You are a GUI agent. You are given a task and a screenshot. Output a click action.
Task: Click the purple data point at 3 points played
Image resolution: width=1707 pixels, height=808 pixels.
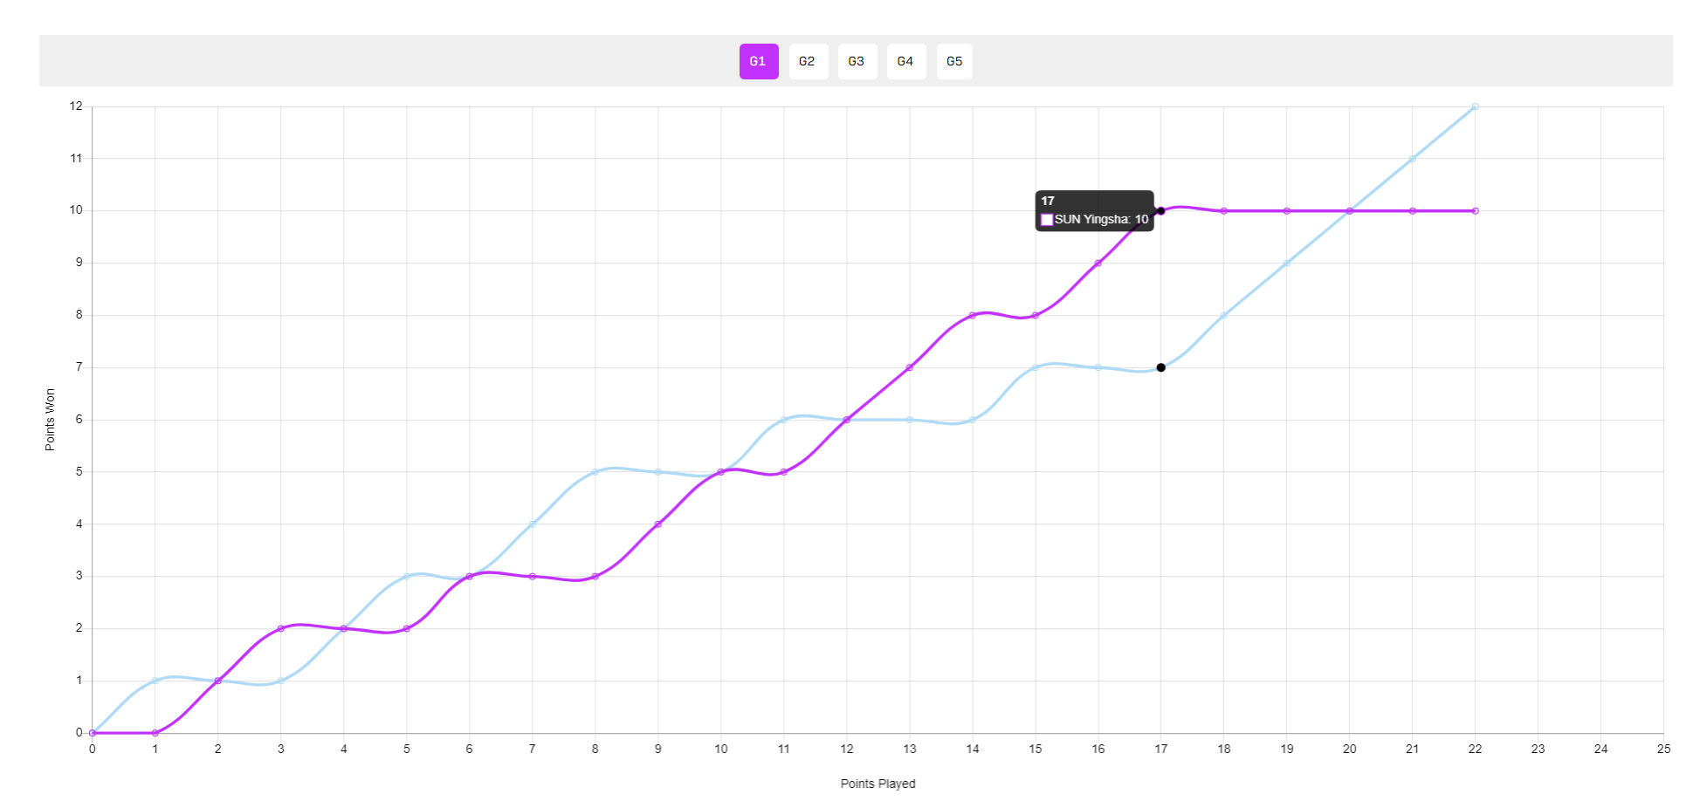pos(280,628)
